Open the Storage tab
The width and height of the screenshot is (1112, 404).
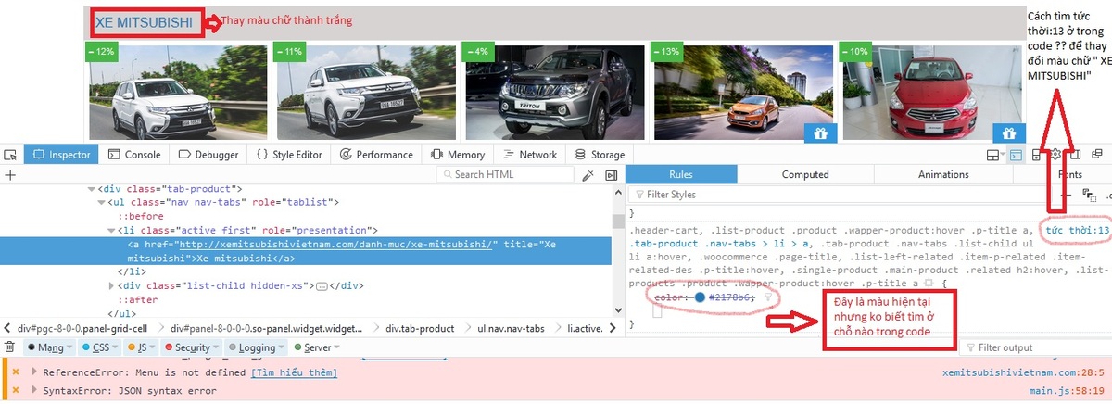[x=600, y=155]
